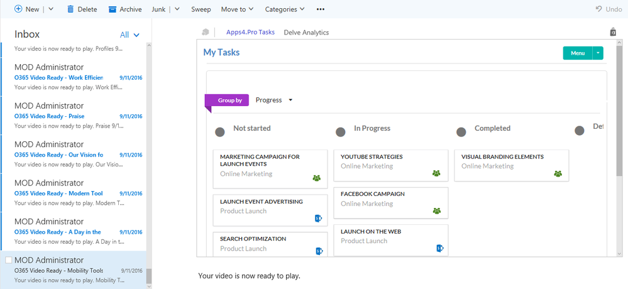
Task: Tick the checkbox on Mobility Tools email
Action: pyautogui.click(x=8, y=260)
